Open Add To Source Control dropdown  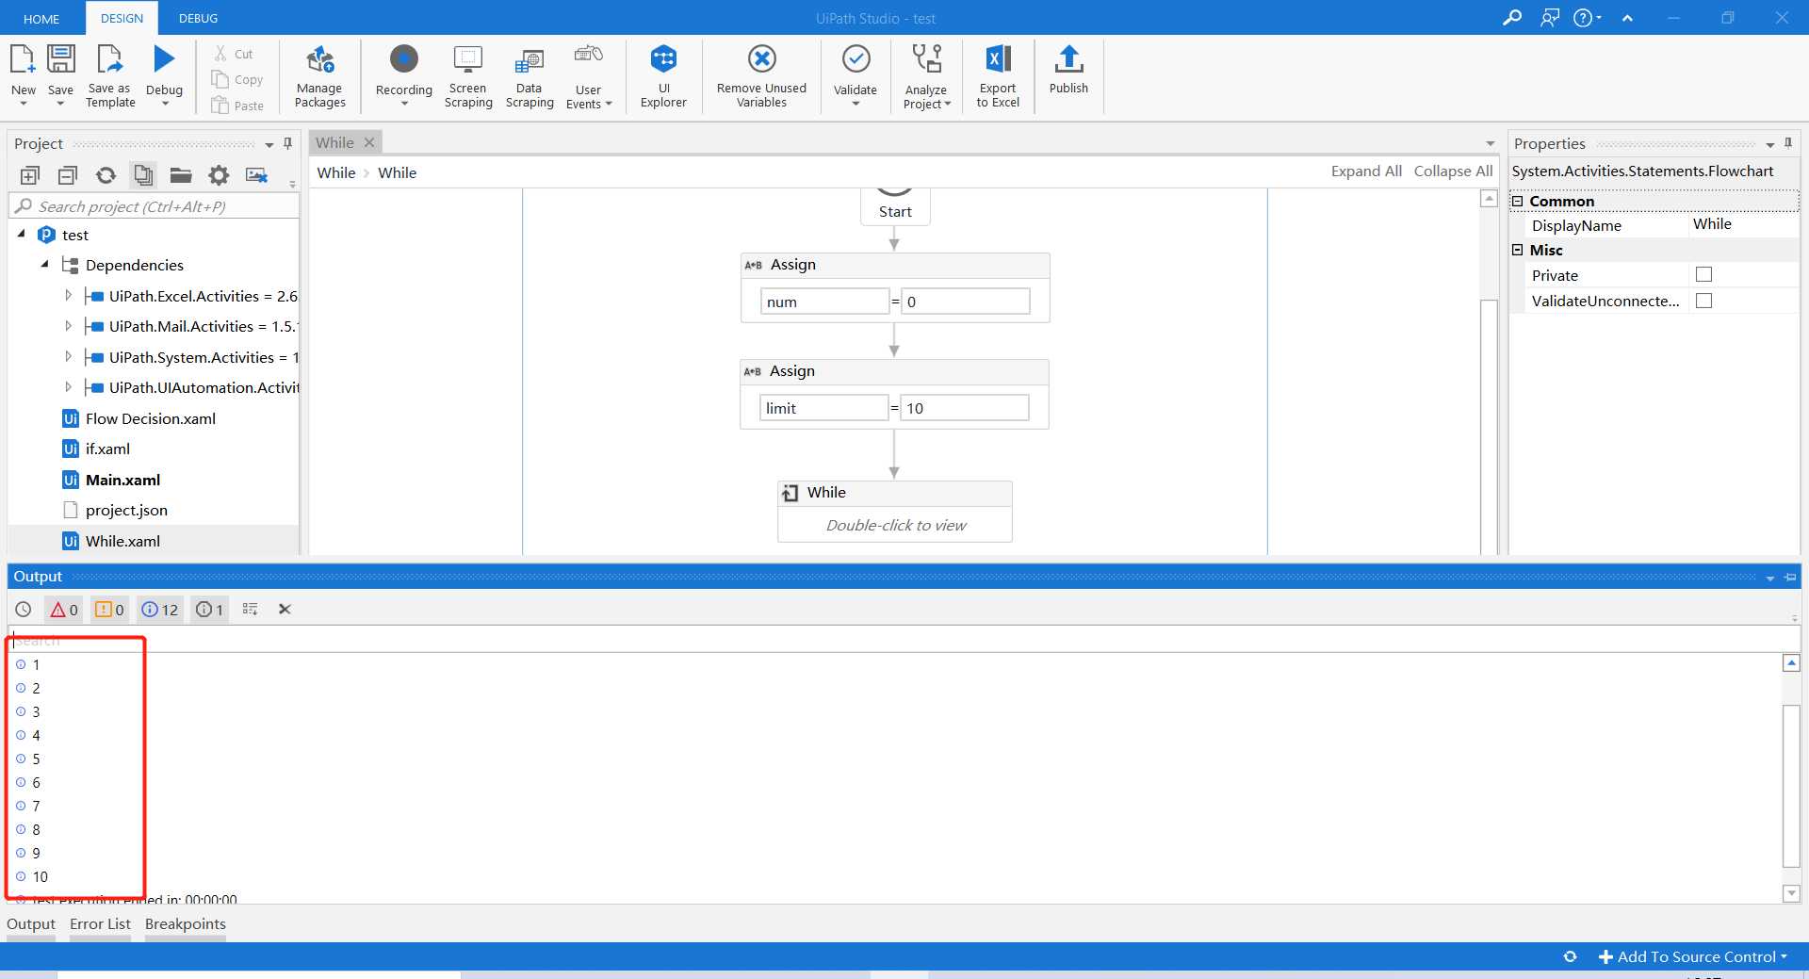click(1693, 956)
